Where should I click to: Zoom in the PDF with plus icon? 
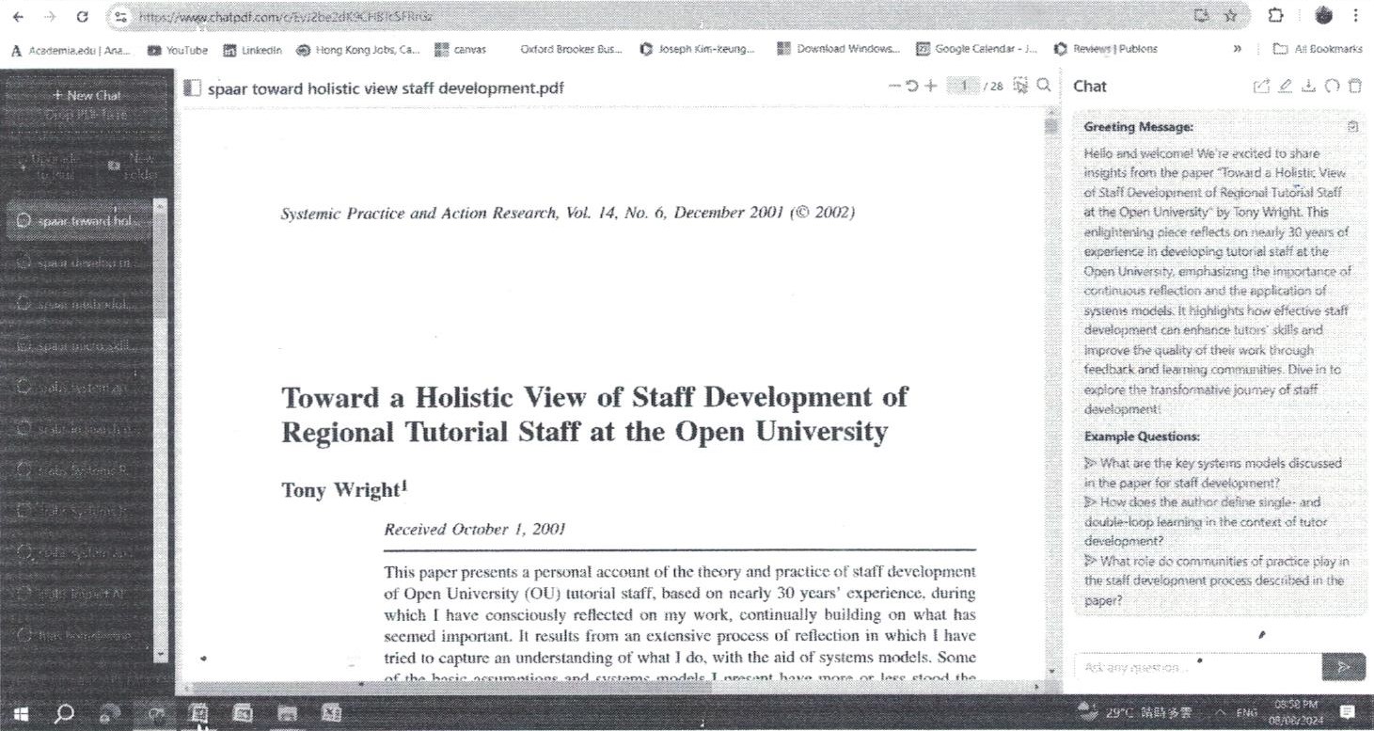931,86
